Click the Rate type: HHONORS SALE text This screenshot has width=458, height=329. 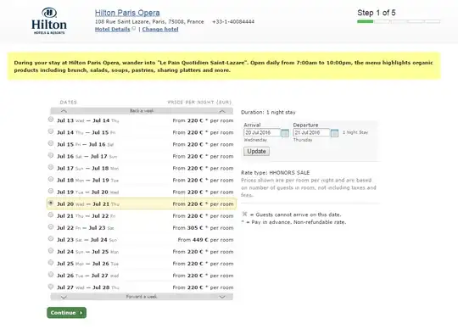[275, 172]
